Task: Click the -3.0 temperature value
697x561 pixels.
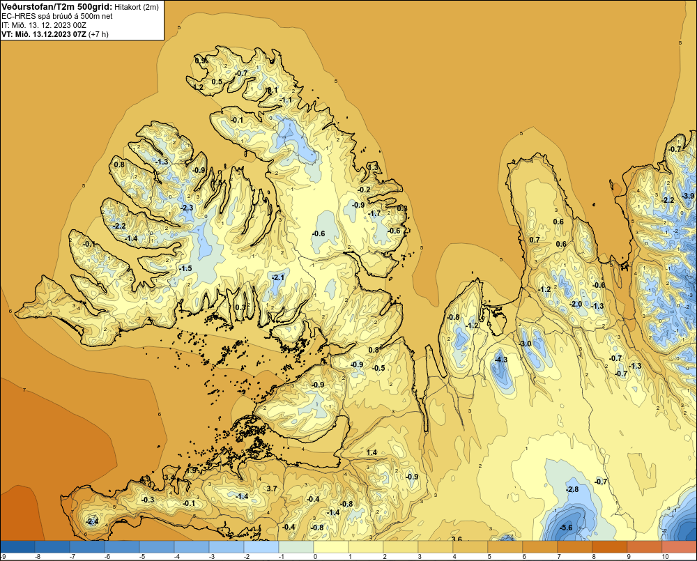Action: click(525, 344)
